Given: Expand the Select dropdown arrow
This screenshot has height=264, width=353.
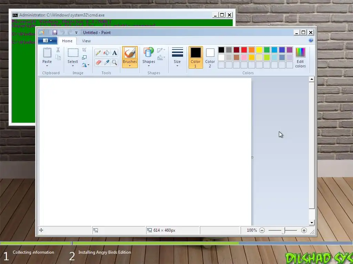Looking at the screenshot, I should [x=73, y=66].
